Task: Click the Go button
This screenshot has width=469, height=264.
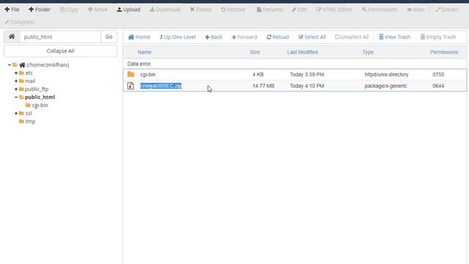Action: coord(109,37)
